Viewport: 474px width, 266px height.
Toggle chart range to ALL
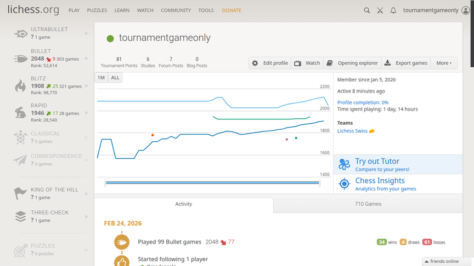(115, 78)
